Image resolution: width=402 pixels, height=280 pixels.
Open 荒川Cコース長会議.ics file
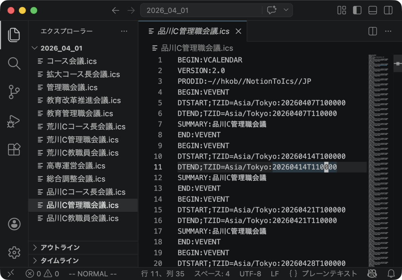coord(83,127)
